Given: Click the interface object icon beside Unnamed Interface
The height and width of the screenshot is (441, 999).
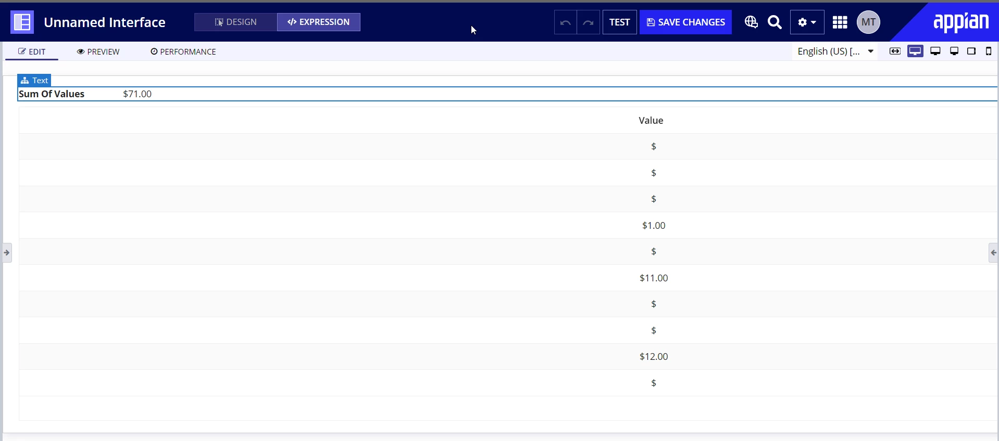Looking at the screenshot, I should click(x=22, y=22).
